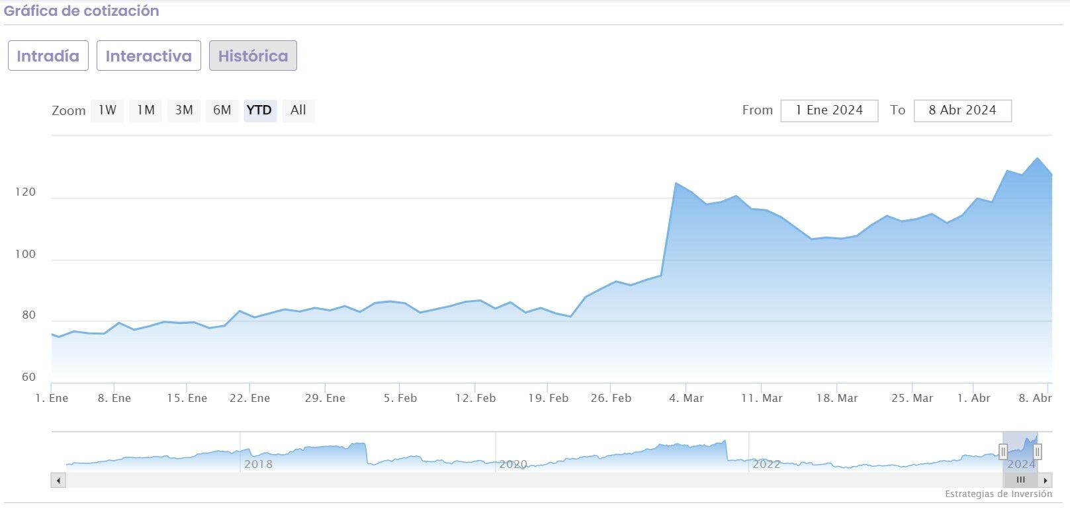Zoom chart to 1M
Viewport: 1070px width, 511px height.
tap(146, 110)
